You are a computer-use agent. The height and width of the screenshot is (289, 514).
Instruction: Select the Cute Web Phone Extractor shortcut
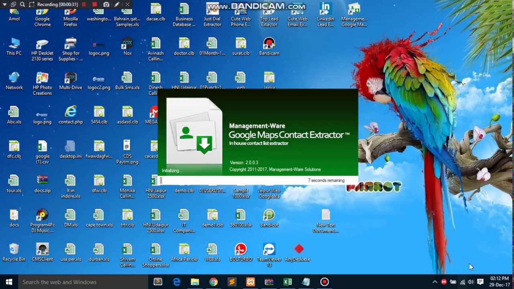241,15
